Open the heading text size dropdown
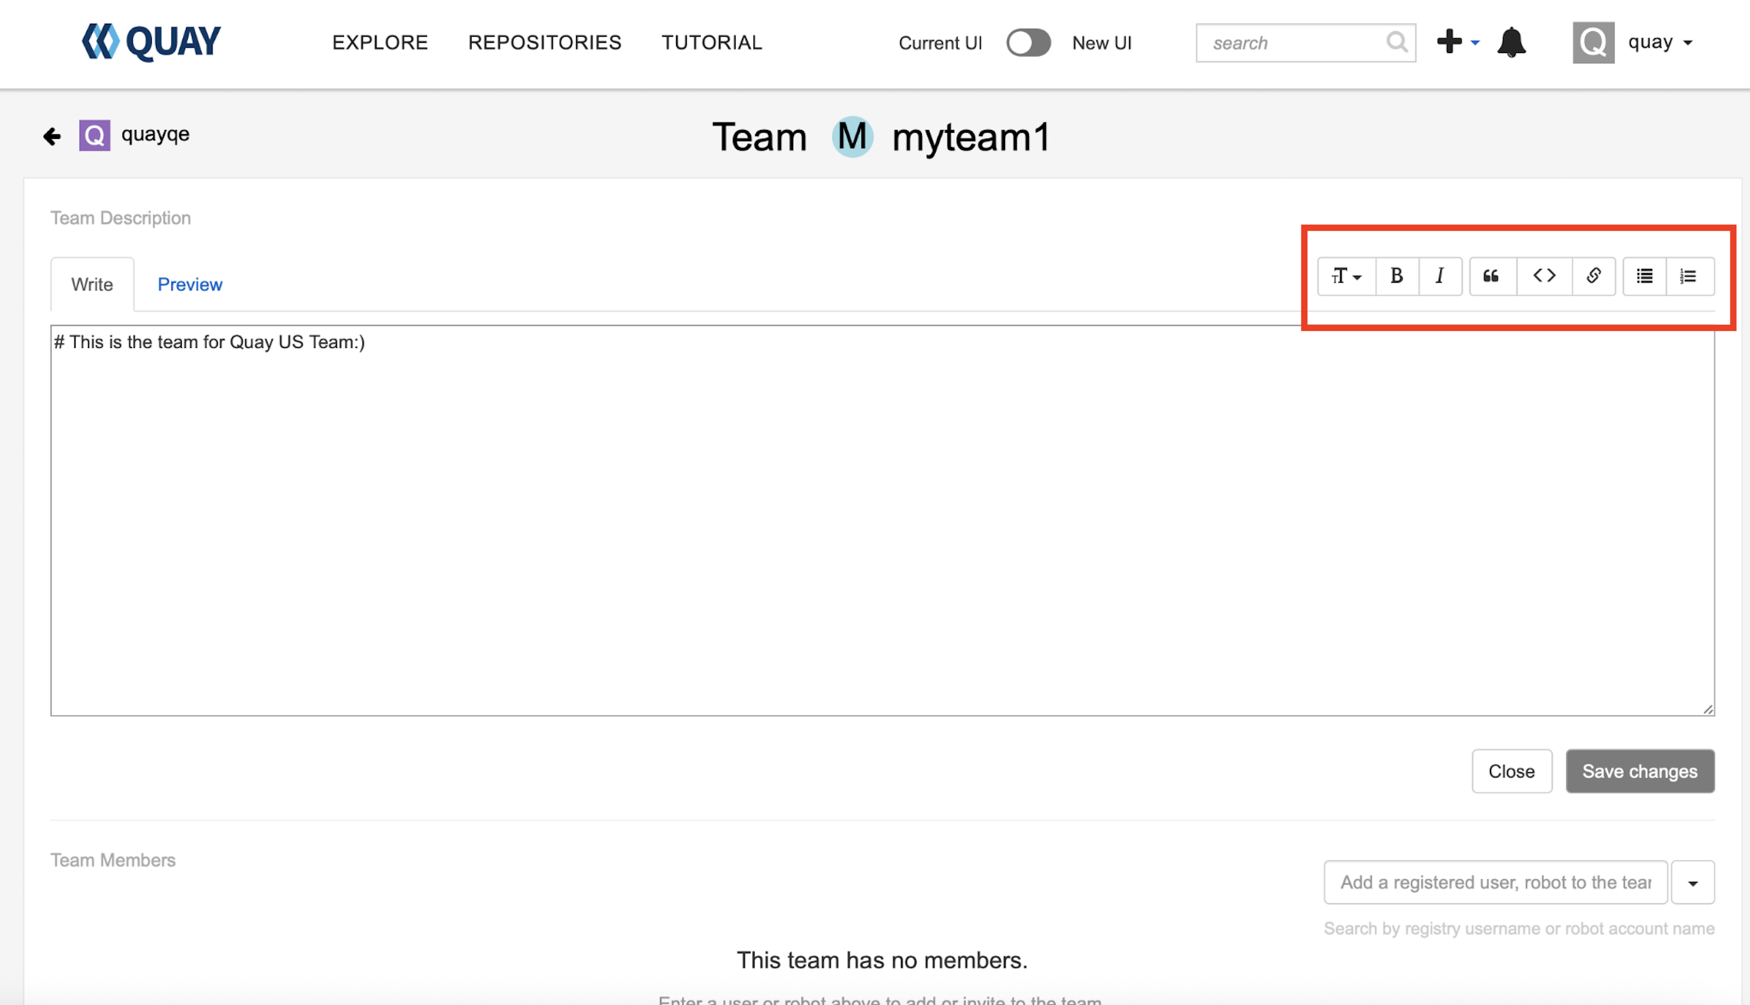Viewport: 1750px width, 1005px height. (x=1346, y=276)
